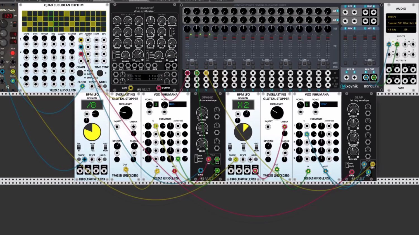Click Trummor A tune slot button
Viewport: 419px width, 235px height.
coord(129,76)
